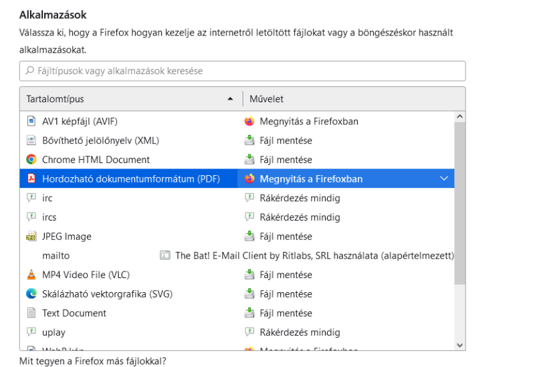Click The Bat! email client icon
This screenshot has height=367, width=535.
tap(165, 255)
